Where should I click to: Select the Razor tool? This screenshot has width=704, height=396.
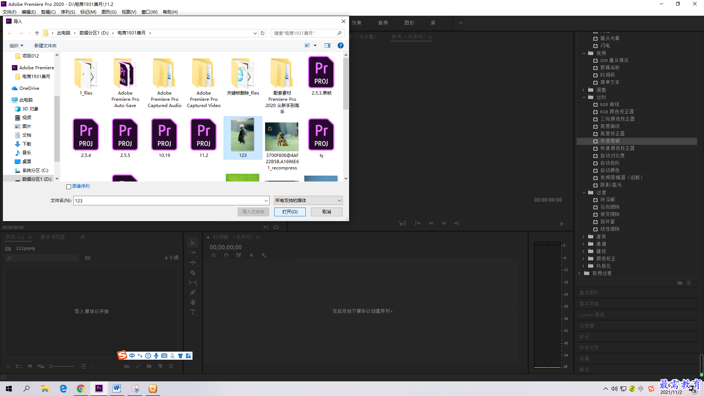[x=193, y=272]
